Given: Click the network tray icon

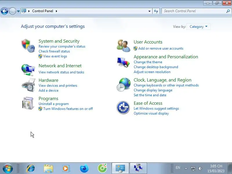Looking at the screenshot, I should tap(193, 168).
